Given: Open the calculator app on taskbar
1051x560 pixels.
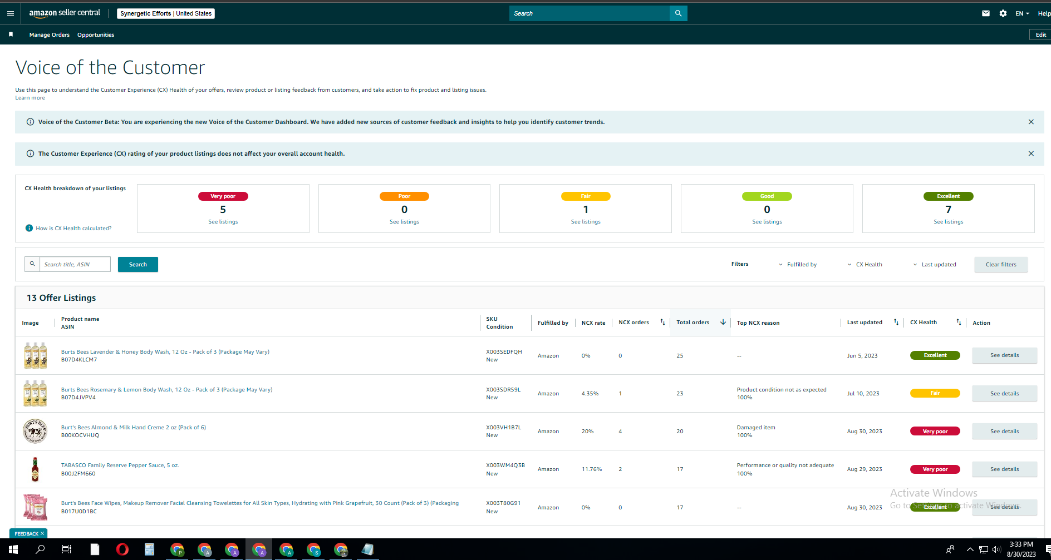Looking at the screenshot, I should tap(149, 549).
